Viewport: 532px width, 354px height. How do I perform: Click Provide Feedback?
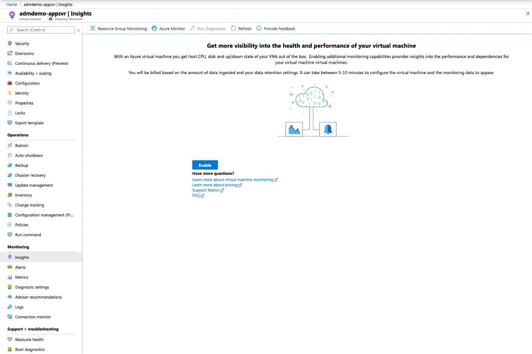click(276, 29)
